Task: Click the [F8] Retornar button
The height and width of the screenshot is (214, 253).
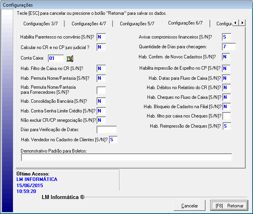Action: (x=229, y=205)
